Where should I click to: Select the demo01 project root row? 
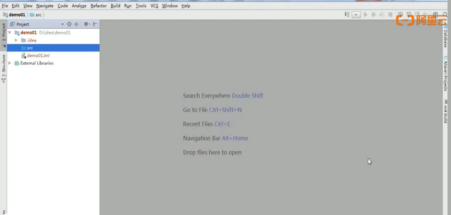pyautogui.click(x=53, y=33)
